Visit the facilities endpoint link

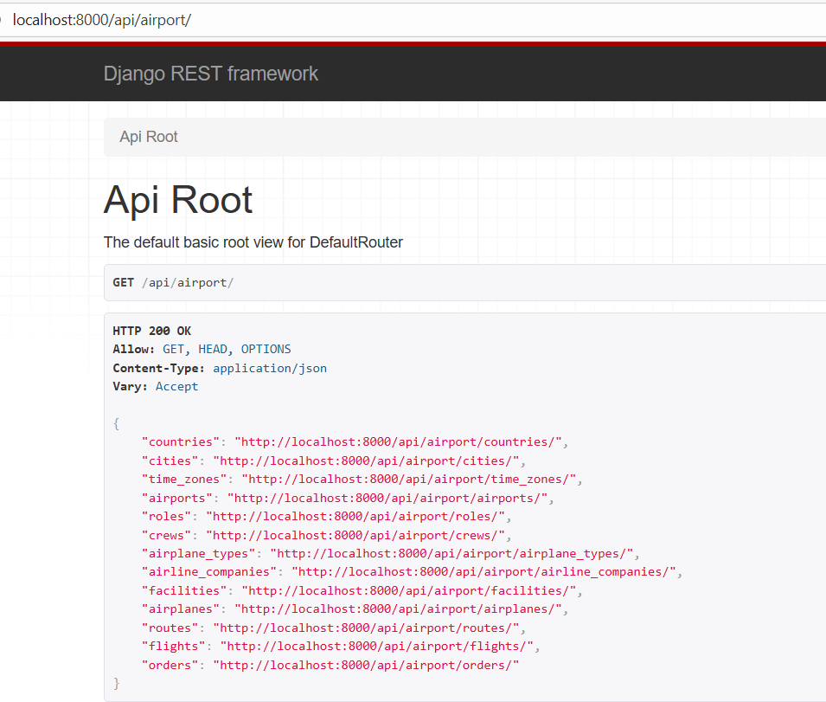coord(407,591)
